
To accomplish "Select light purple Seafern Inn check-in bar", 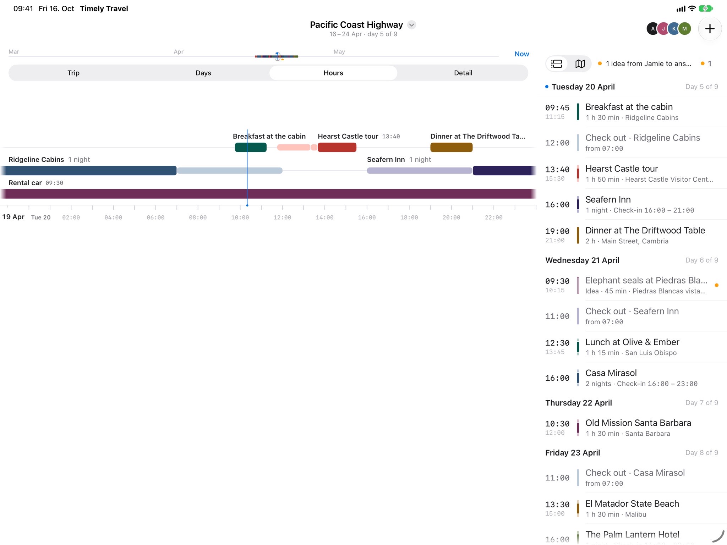I will coord(419,171).
